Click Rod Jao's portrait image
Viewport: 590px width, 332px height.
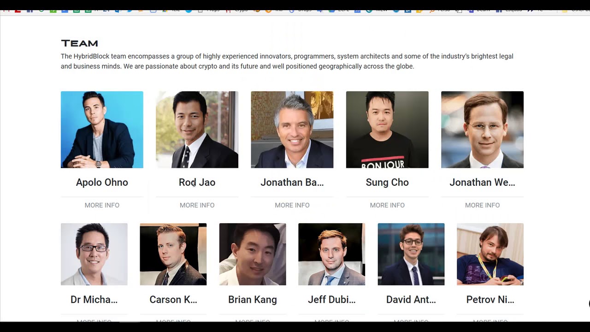pos(197,130)
